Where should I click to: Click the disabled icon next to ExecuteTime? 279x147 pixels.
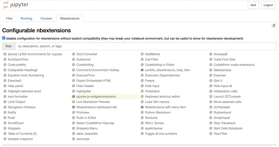[x=74, y=75]
